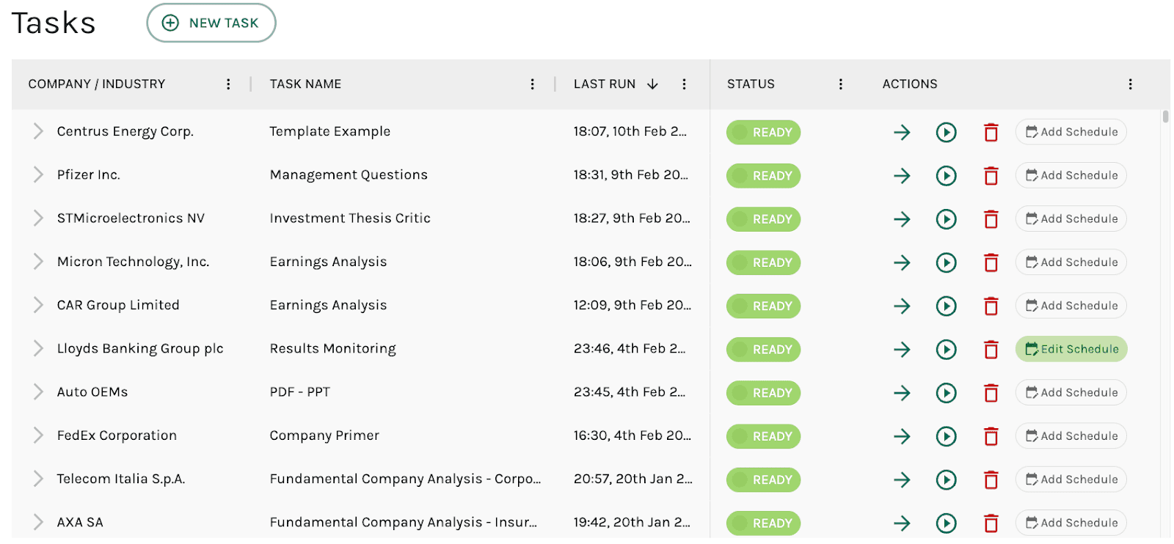Delete the AXA SA task
1174x544 pixels.
(991, 523)
